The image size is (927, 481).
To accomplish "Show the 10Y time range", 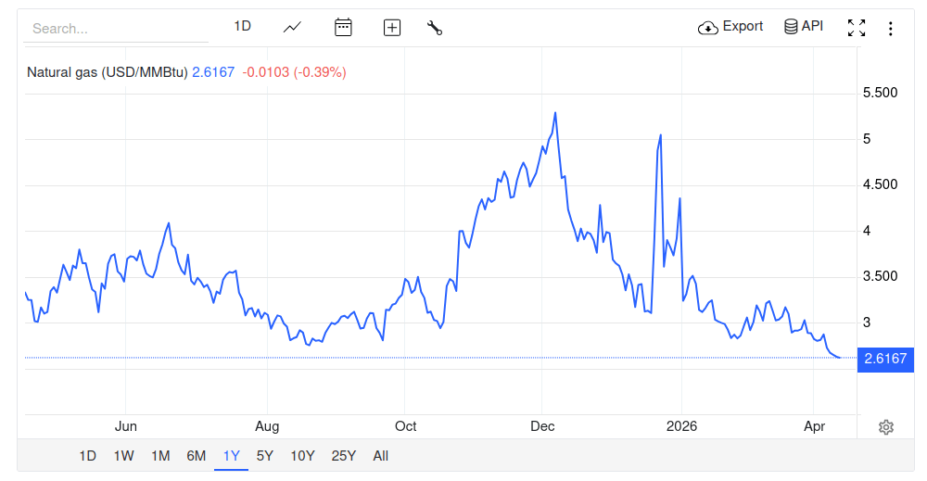I will click(x=302, y=456).
